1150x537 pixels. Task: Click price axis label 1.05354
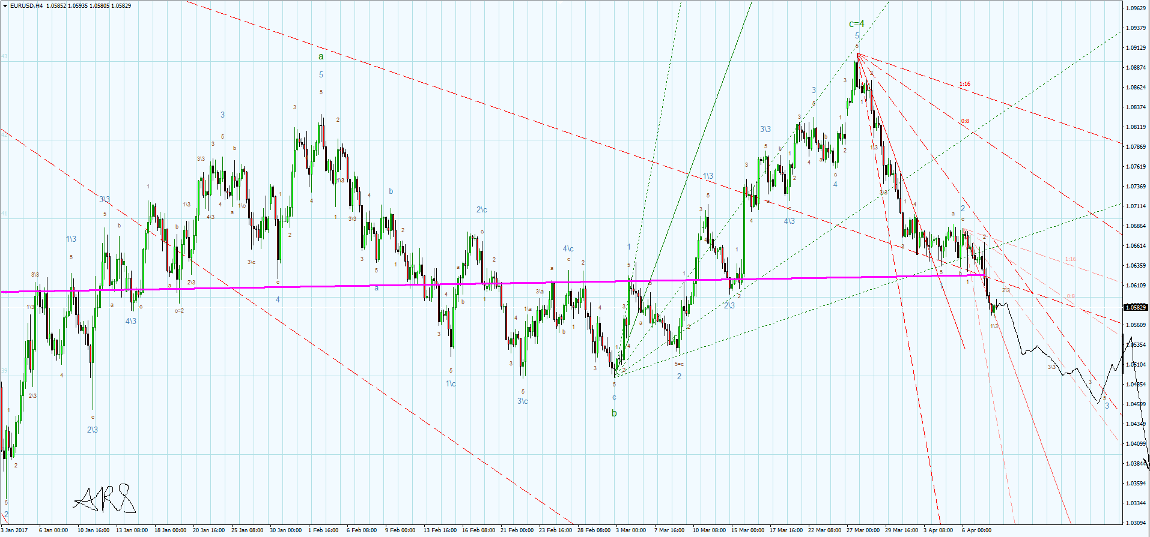click(1136, 345)
